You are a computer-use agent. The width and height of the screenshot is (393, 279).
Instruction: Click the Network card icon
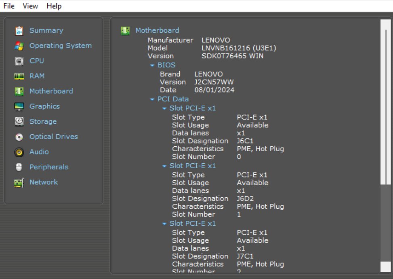(x=19, y=182)
